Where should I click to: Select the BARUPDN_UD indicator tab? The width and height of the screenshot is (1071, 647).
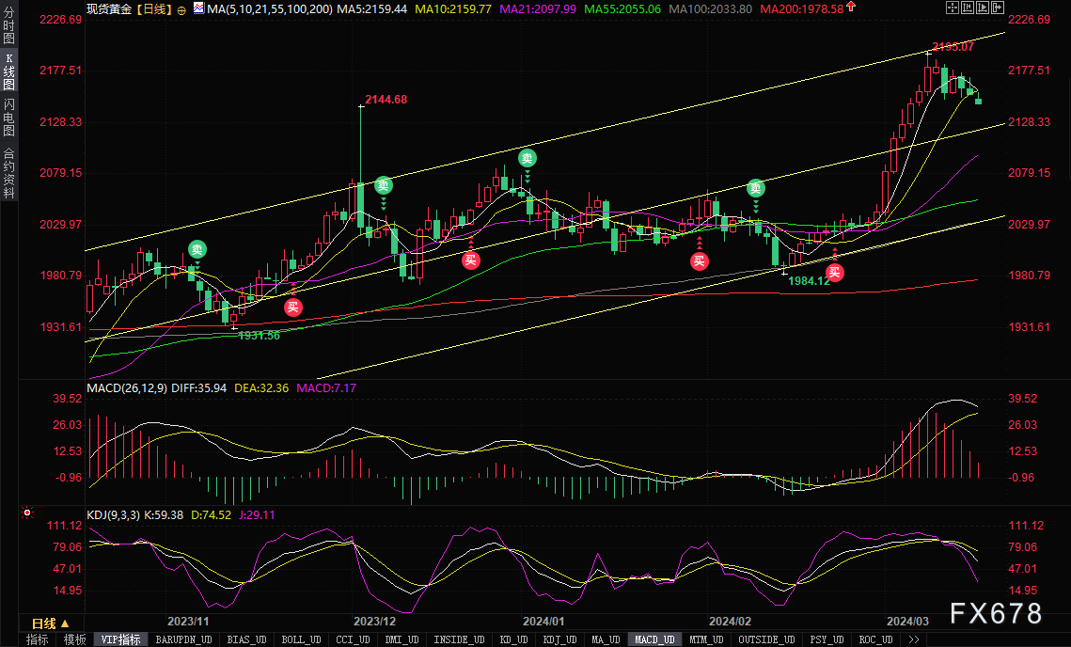click(x=183, y=639)
